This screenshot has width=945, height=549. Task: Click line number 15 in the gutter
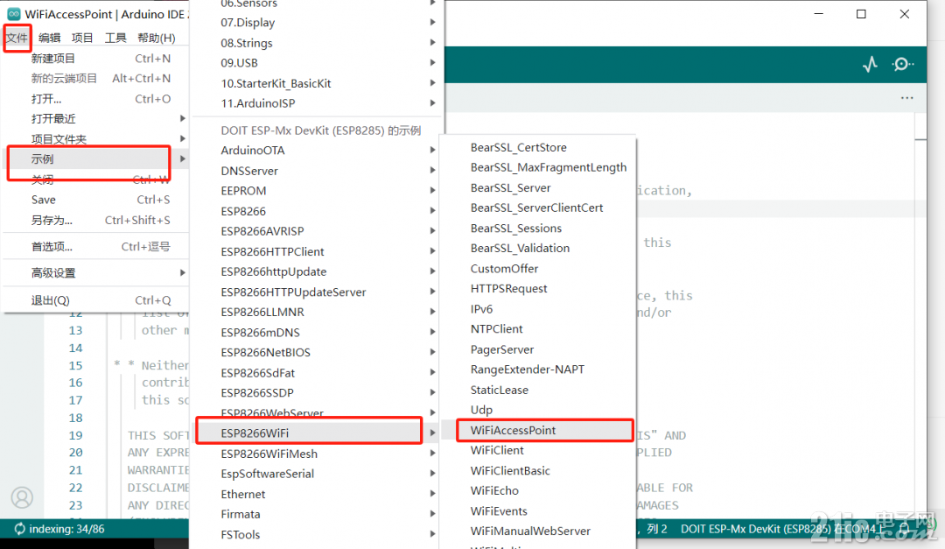coord(75,366)
